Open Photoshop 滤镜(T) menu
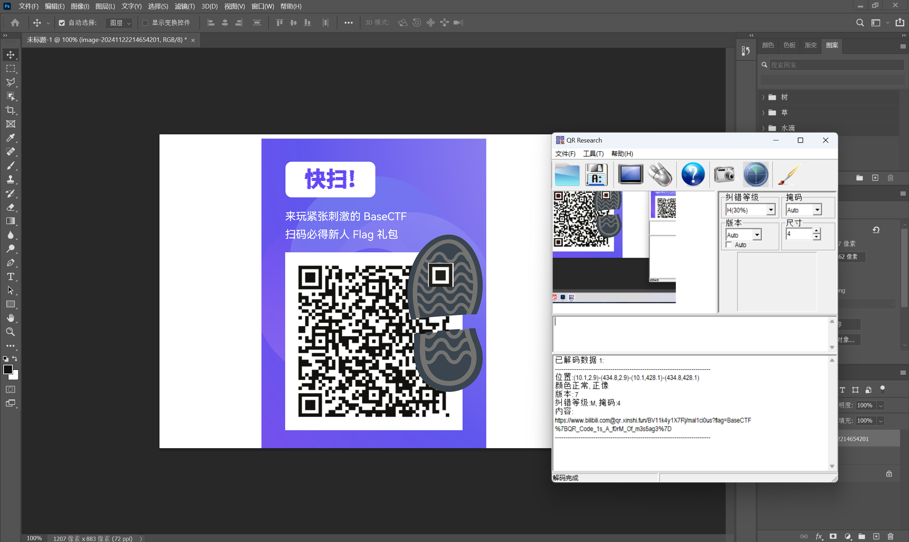 coord(185,6)
